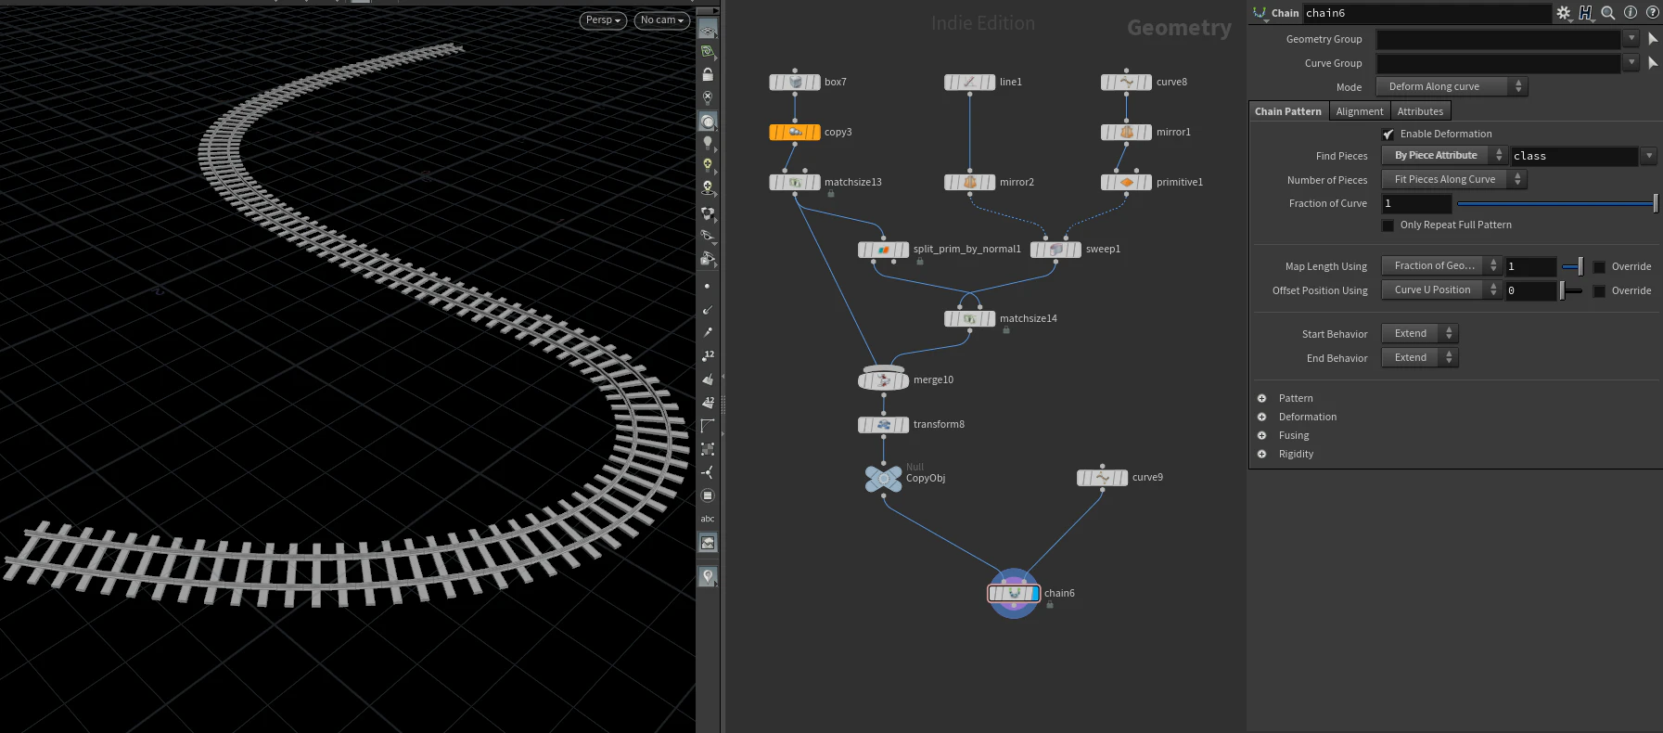Click the viewport lock icon
Screen dimensions: 1663x733
pyautogui.click(x=708, y=74)
